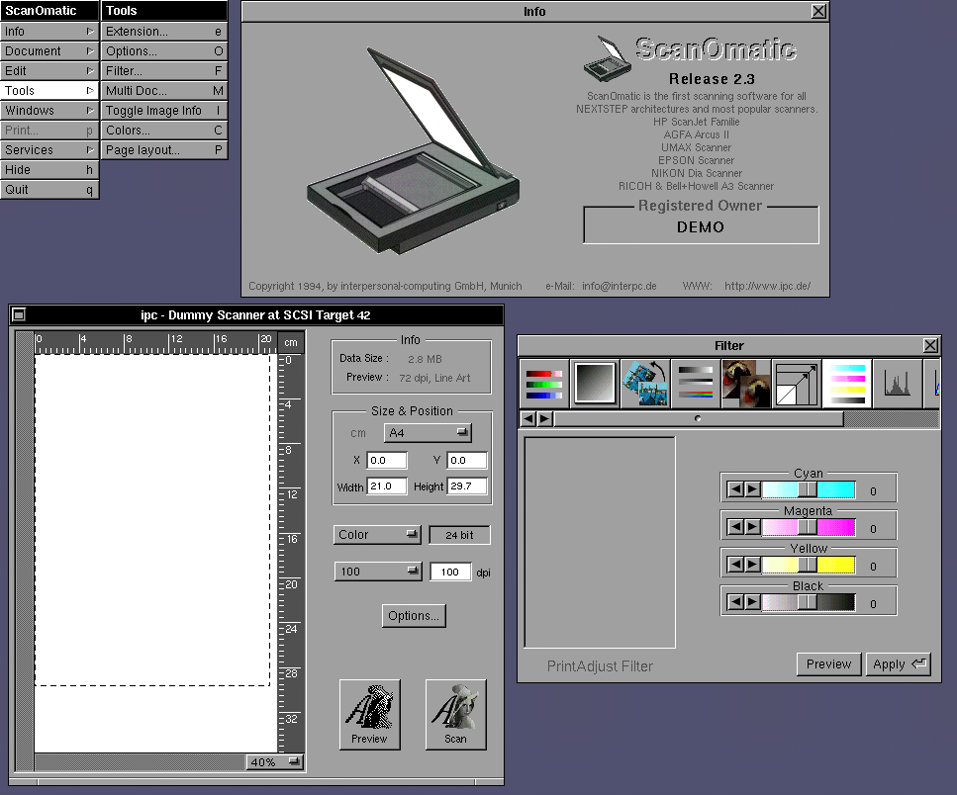957x795 pixels.
Task: Click the filter preview image area
Action: [600, 542]
